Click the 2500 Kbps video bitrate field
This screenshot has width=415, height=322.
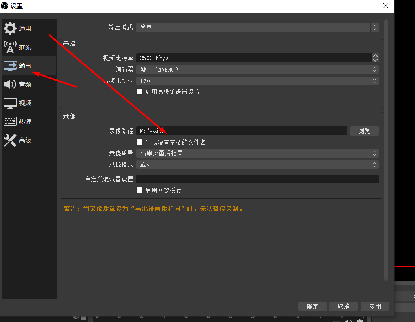click(254, 58)
